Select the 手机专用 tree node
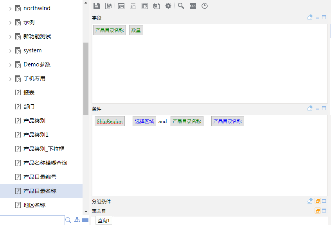 coord(34,79)
